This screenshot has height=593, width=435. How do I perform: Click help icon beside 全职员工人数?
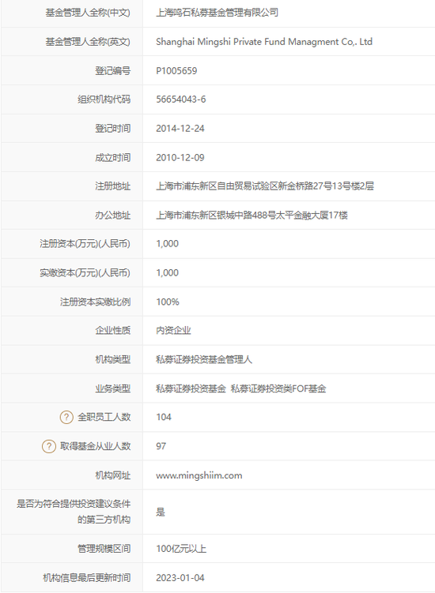pyautogui.click(x=66, y=417)
